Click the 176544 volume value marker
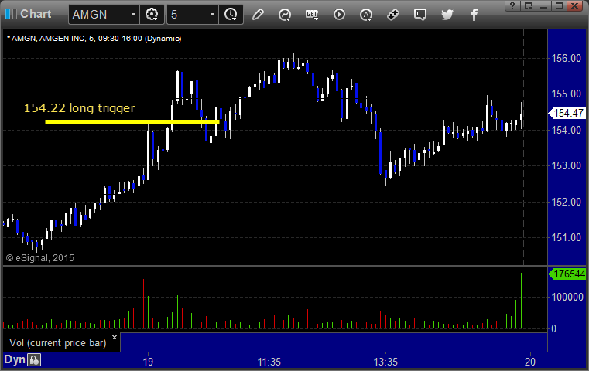 (x=567, y=274)
